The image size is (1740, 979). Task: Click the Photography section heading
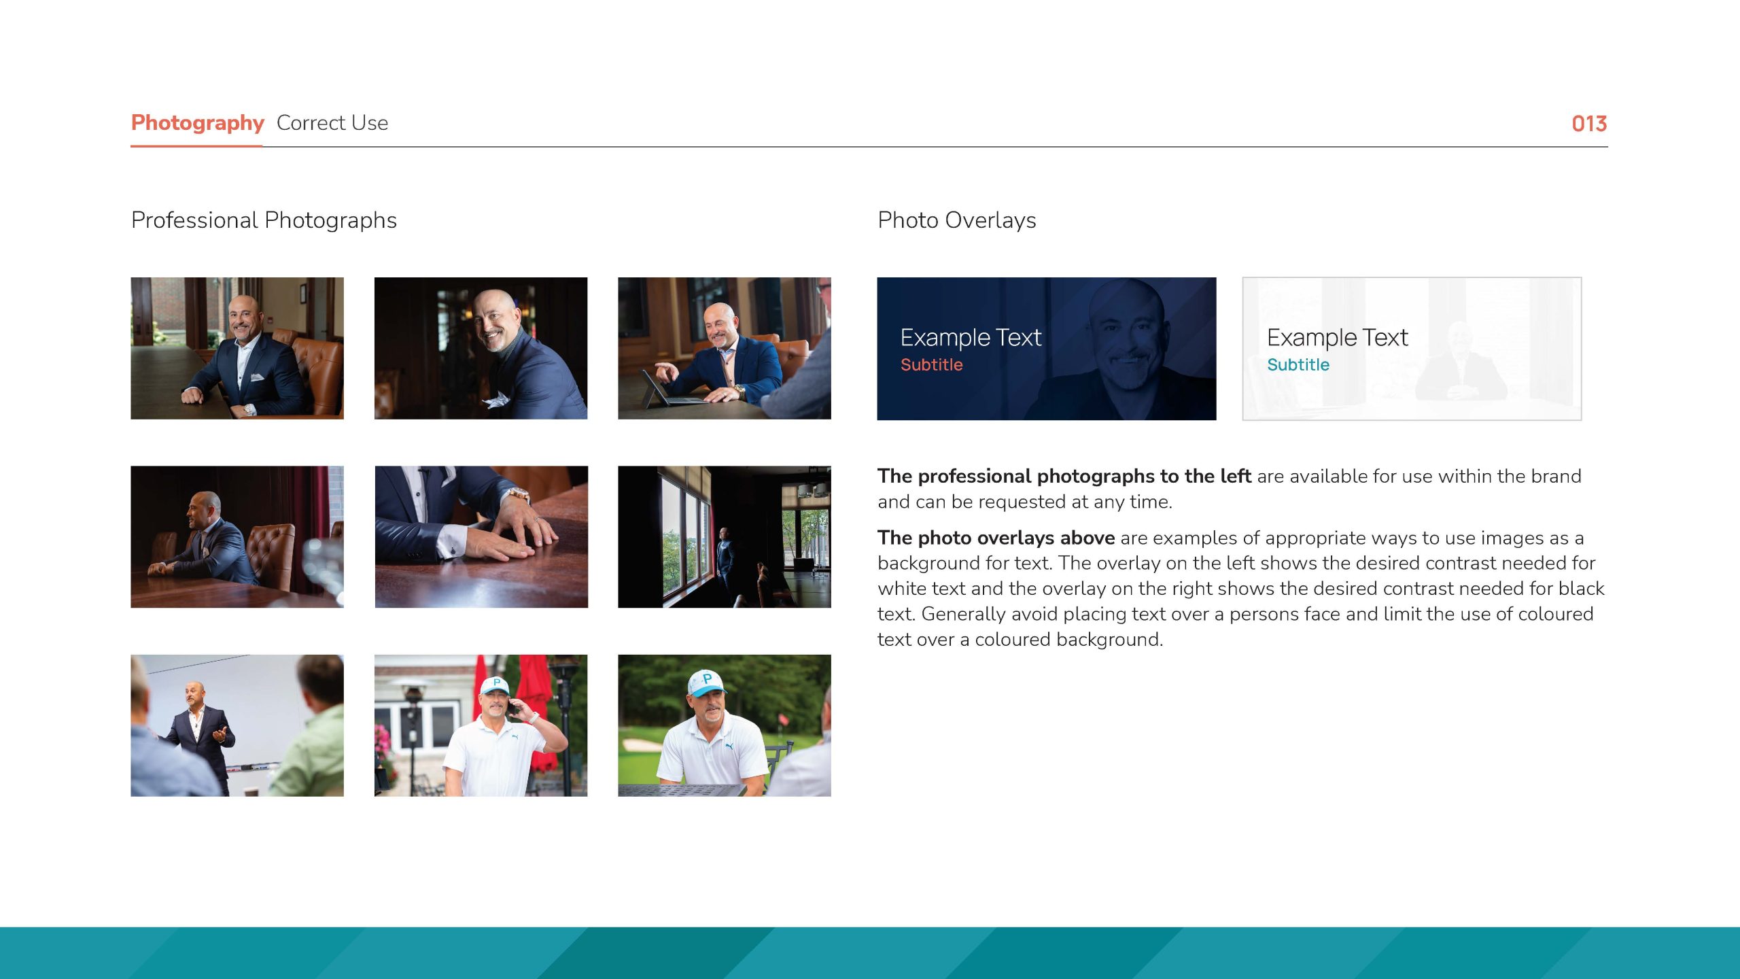tap(197, 123)
